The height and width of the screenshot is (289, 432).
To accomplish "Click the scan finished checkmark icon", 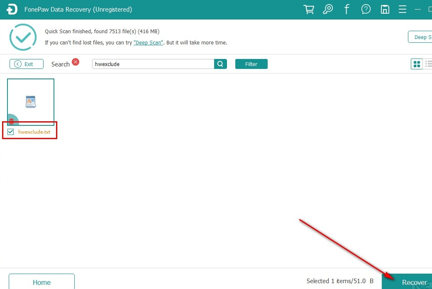I will 23,37.
